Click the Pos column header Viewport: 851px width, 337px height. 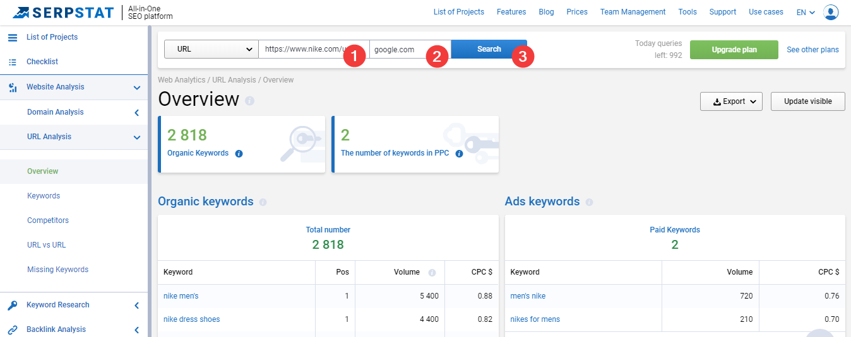click(343, 272)
